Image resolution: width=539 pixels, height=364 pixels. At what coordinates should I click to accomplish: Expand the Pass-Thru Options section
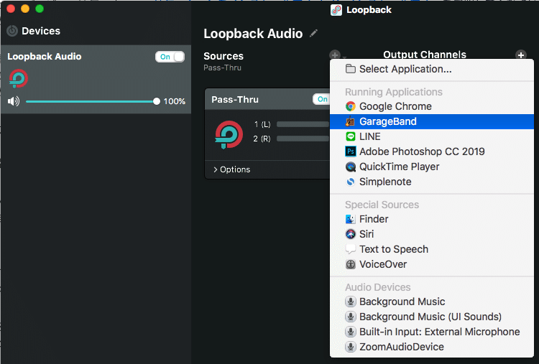232,169
